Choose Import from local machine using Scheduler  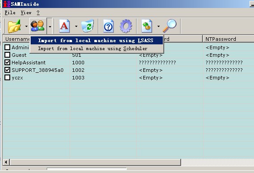click(x=97, y=48)
